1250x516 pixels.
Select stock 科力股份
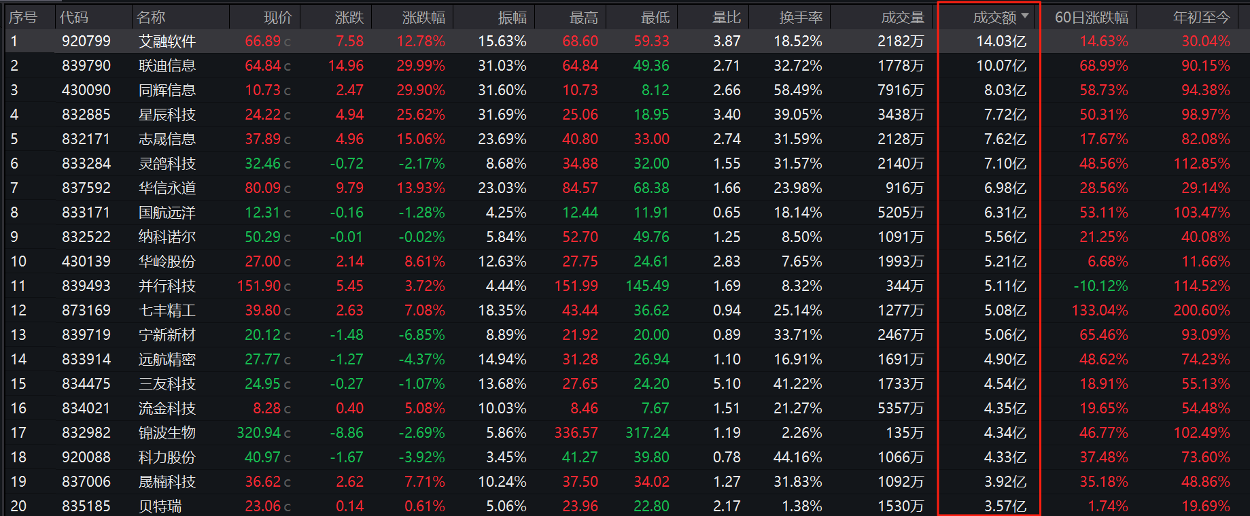pyautogui.click(x=167, y=458)
